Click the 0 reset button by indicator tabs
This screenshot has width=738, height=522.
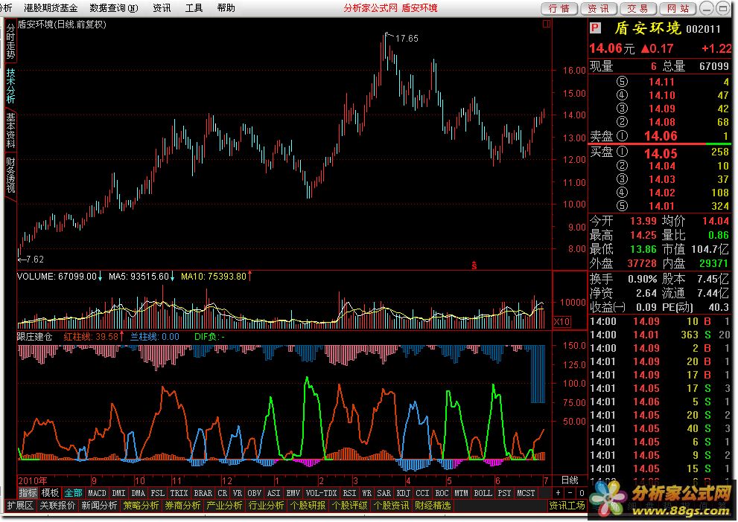[x=582, y=493]
